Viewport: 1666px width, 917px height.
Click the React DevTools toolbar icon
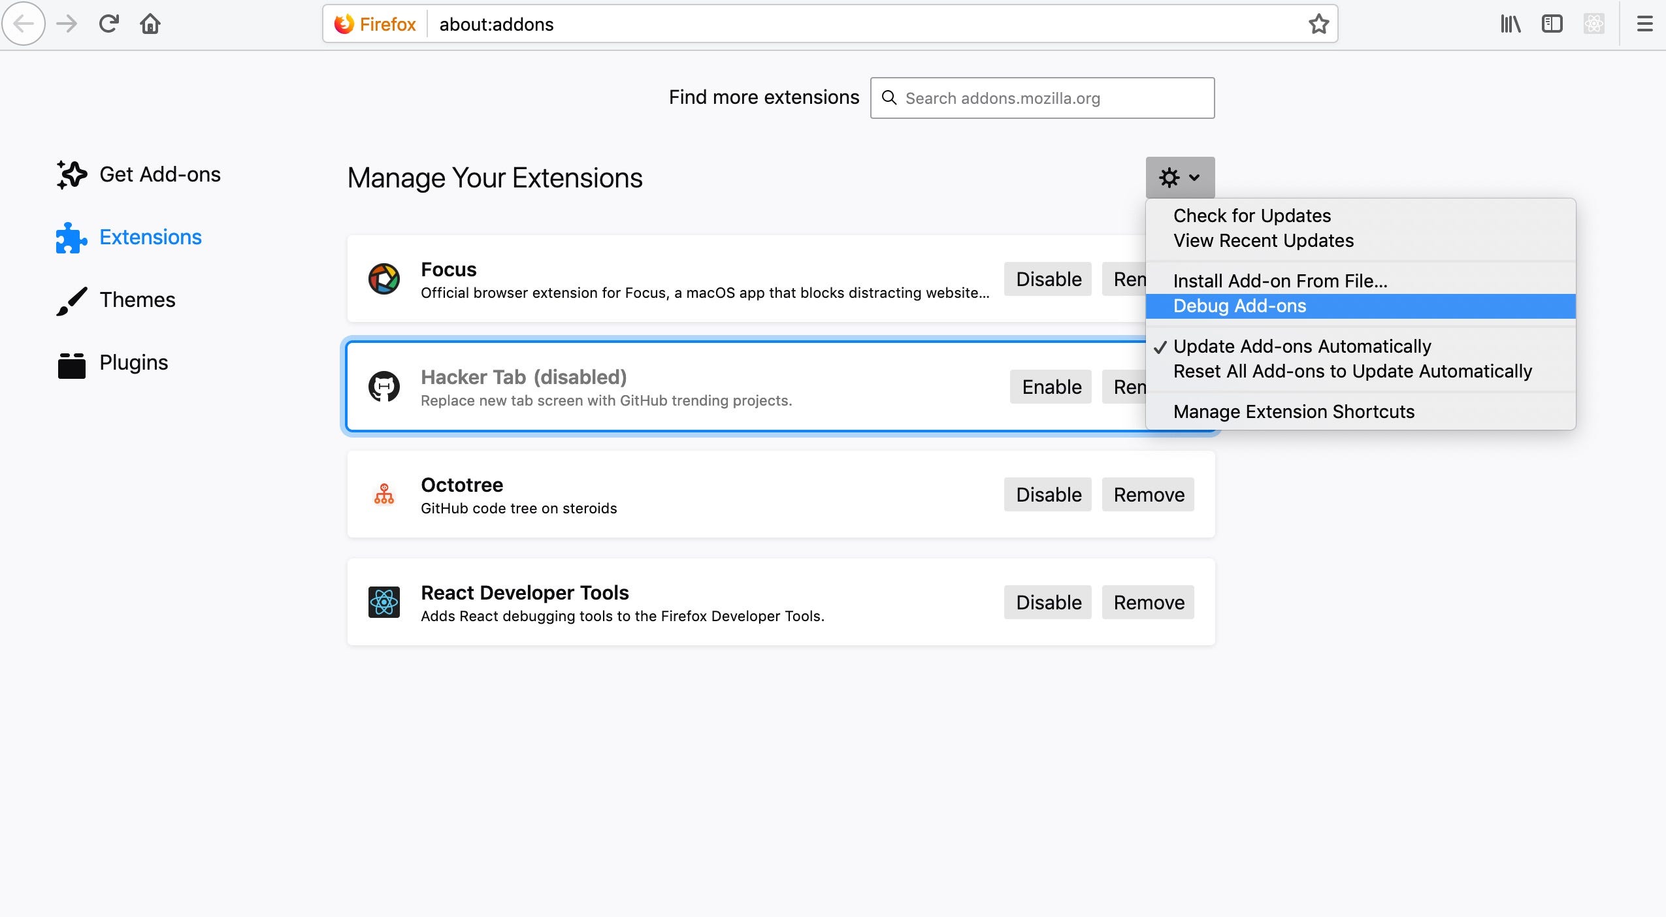point(1593,24)
